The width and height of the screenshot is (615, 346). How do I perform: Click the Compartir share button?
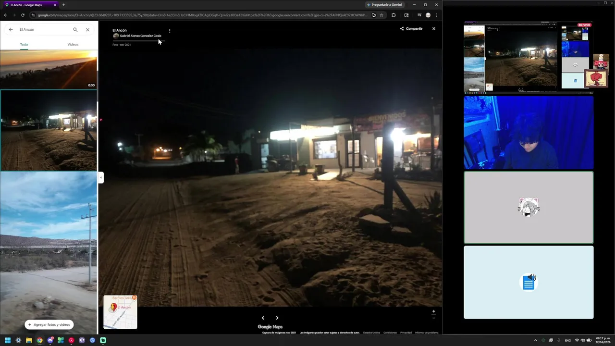(x=411, y=29)
